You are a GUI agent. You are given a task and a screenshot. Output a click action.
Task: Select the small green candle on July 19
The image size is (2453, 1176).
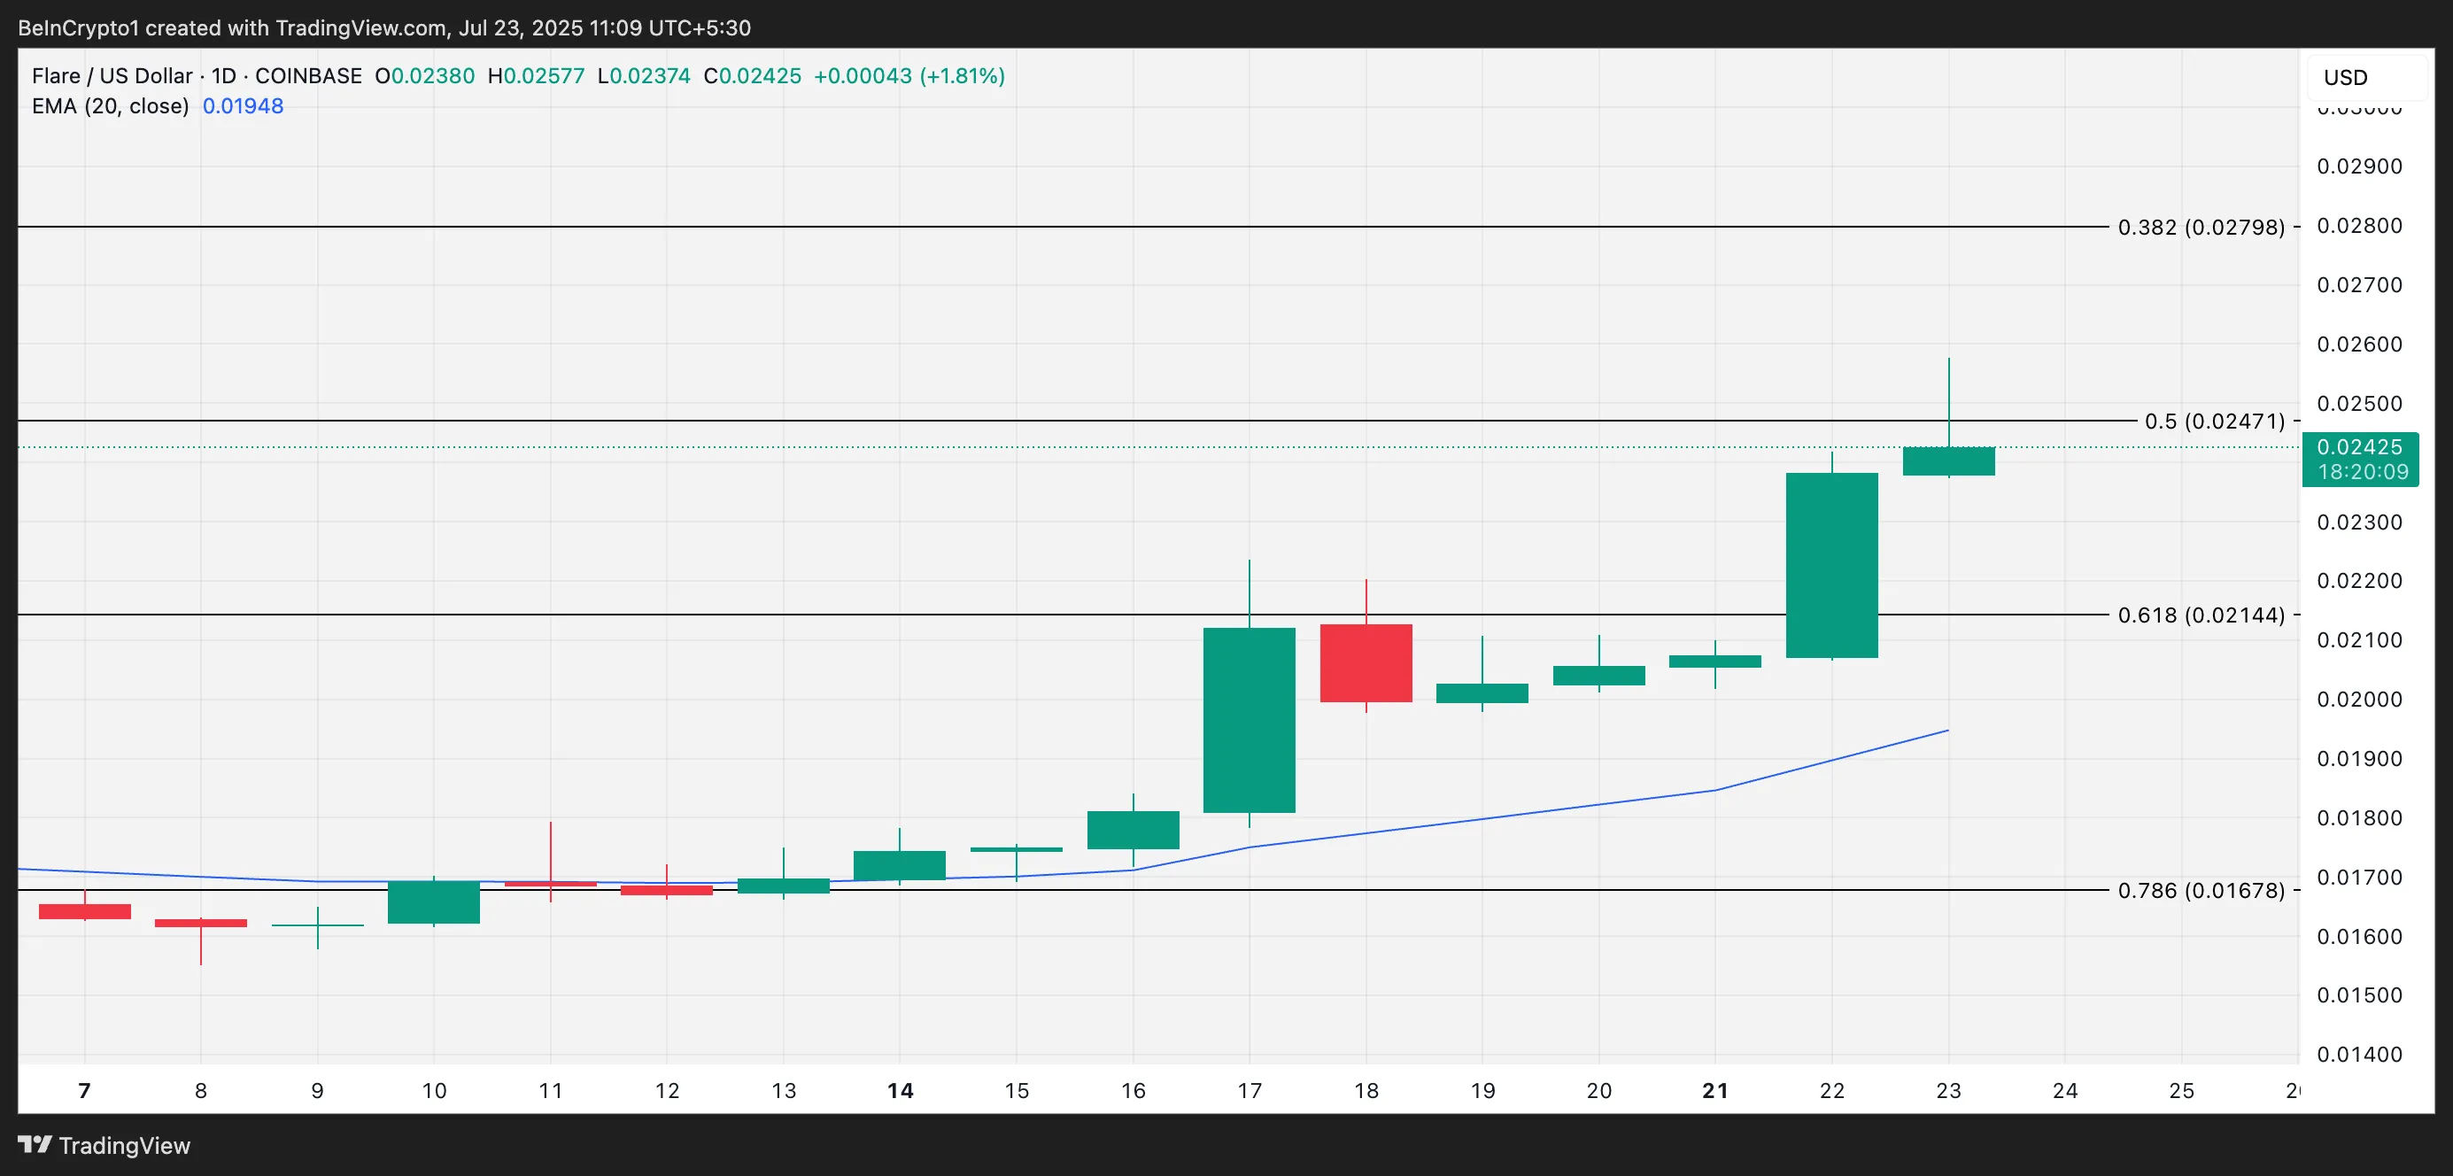(1482, 693)
